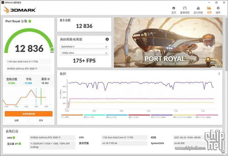Click the DISPLAY1 1920 × 1080 info field
Image resolution: width=228 pixels, height=156 pixels.
52,145
